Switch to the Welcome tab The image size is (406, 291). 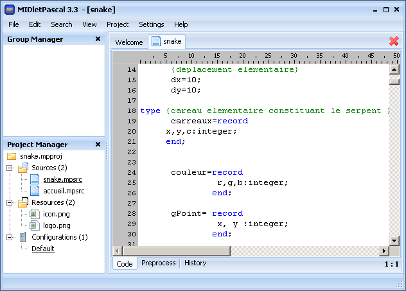click(x=128, y=42)
